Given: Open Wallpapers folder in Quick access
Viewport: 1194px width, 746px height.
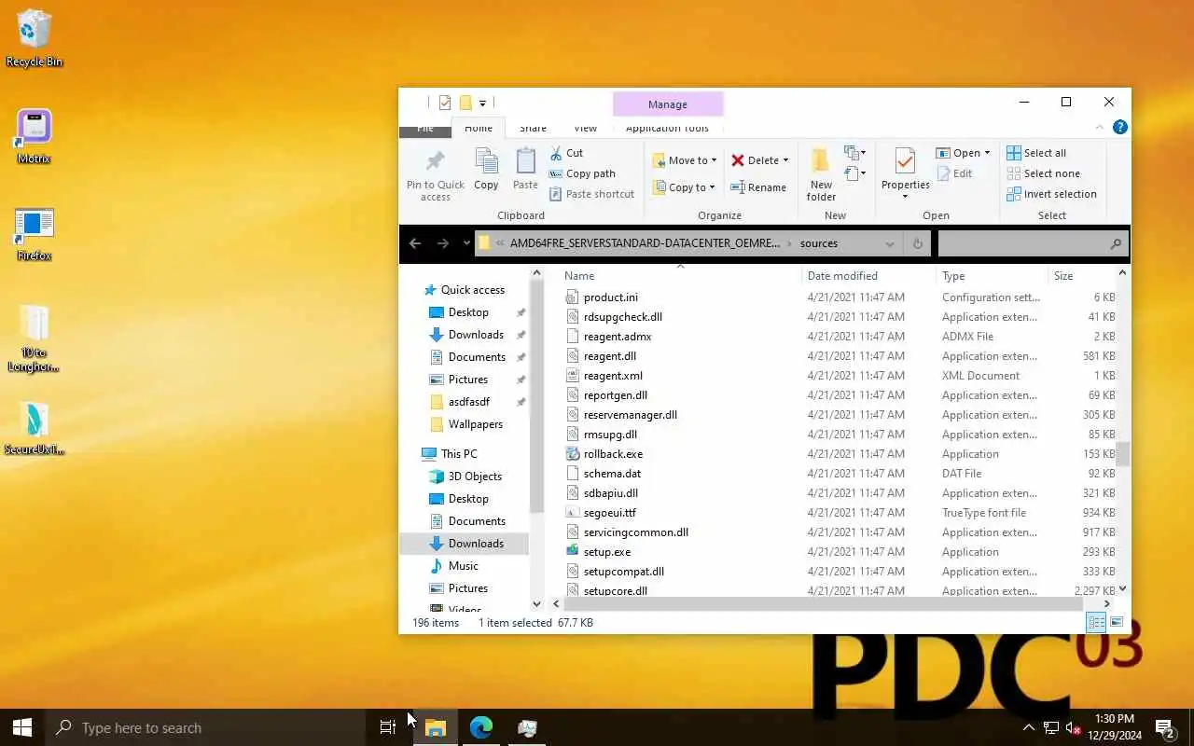Looking at the screenshot, I should click(475, 424).
